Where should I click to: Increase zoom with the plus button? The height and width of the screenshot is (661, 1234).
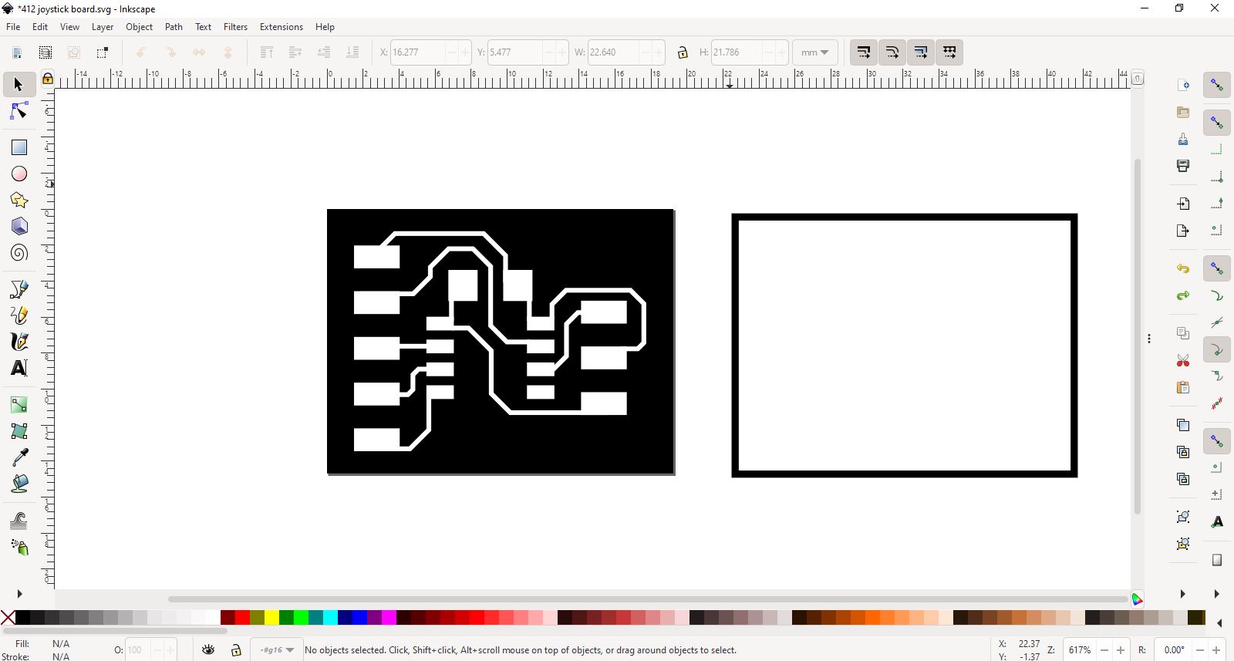click(1121, 650)
